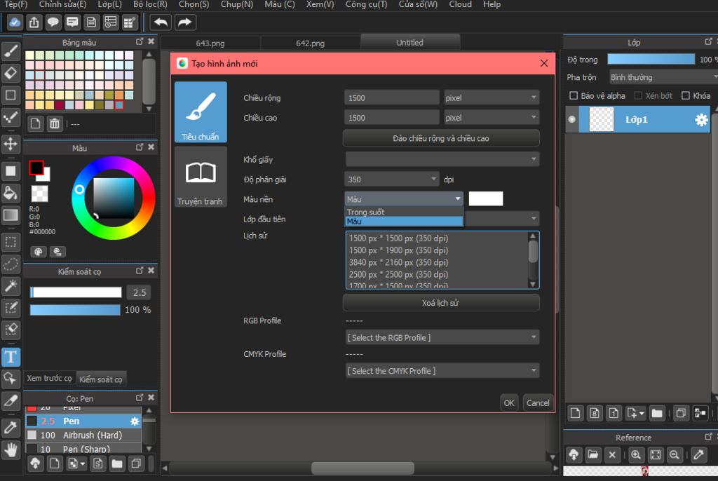
Task: Choose the Truyện tranh canvas type
Action: point(201,177)
